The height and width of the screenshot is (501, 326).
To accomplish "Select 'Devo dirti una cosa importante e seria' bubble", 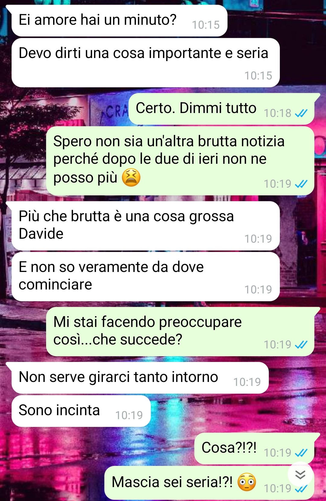I will pyautogui.click(x=145, y=63).
